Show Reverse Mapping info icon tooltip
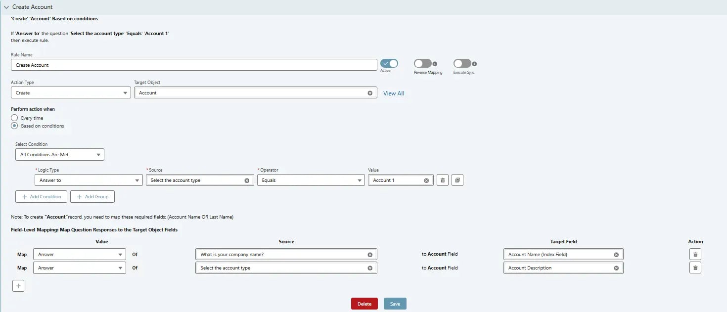 [435, 64]
